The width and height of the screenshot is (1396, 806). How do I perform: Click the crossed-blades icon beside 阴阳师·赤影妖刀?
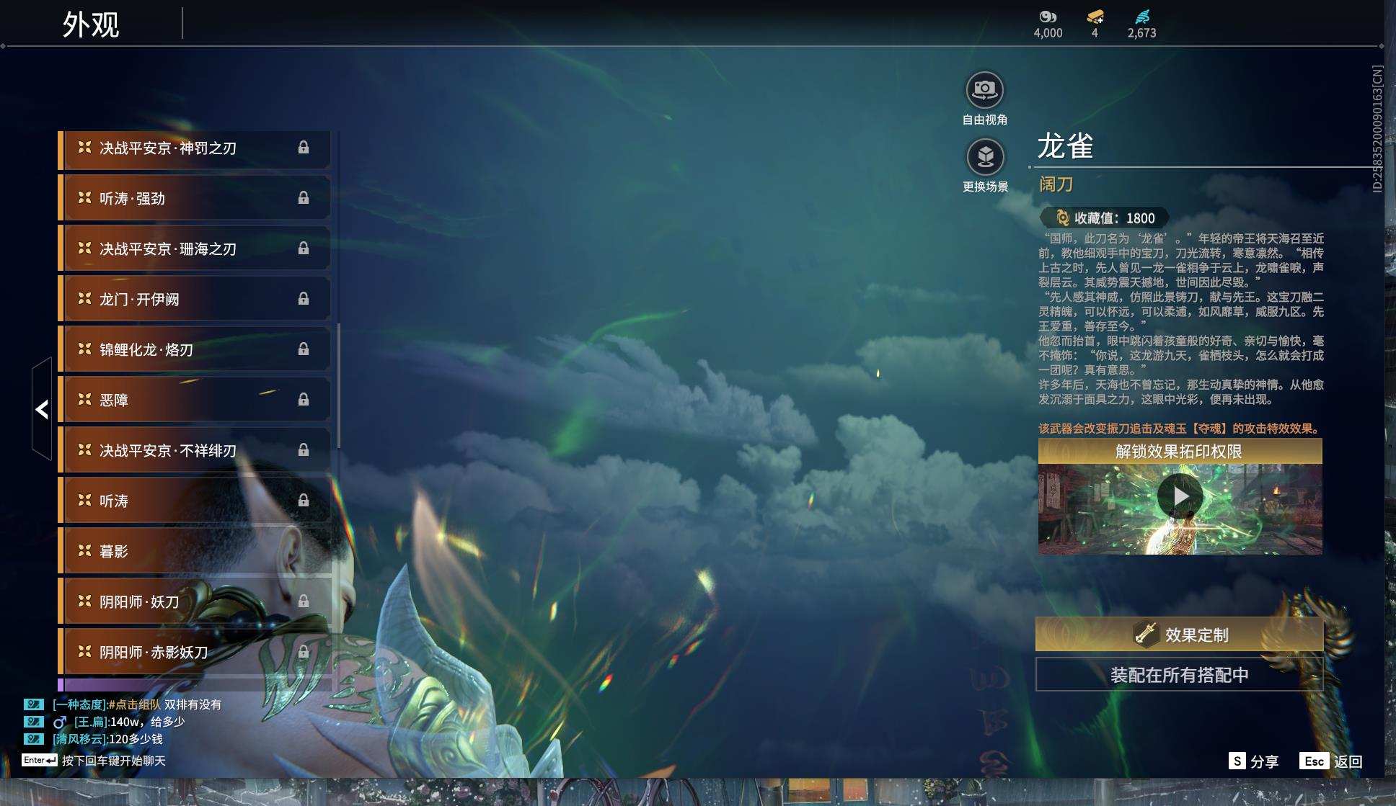(x=84, y=651)
